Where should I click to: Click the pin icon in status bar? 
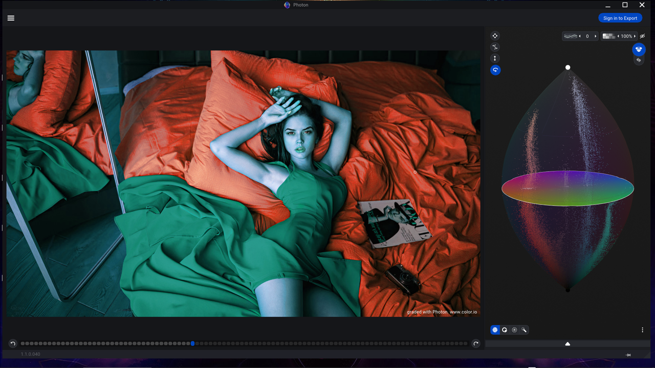(628, 355)
